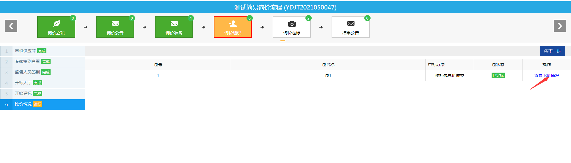This screenshot has width=571, height=163.
Task: Click the 按标包总价成交 cell
Action: (450, 76)
